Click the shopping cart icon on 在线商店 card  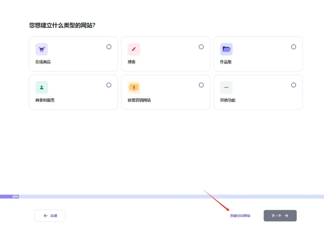(41, 49)
